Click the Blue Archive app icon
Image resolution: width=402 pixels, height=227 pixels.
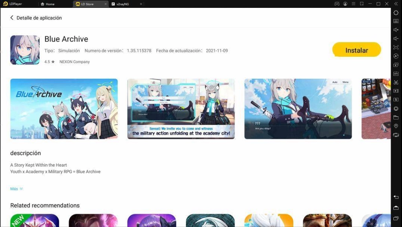tap(25, 50)
